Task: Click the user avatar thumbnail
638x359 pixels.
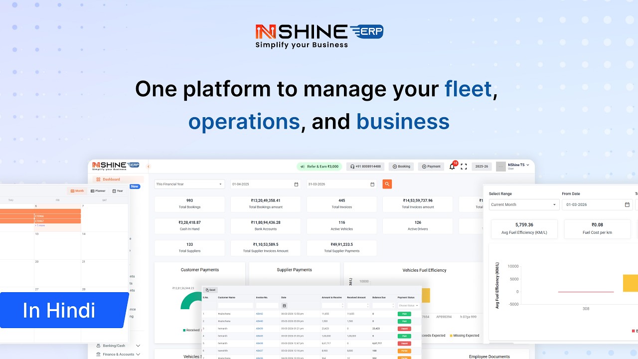Action: coord(500,167)
